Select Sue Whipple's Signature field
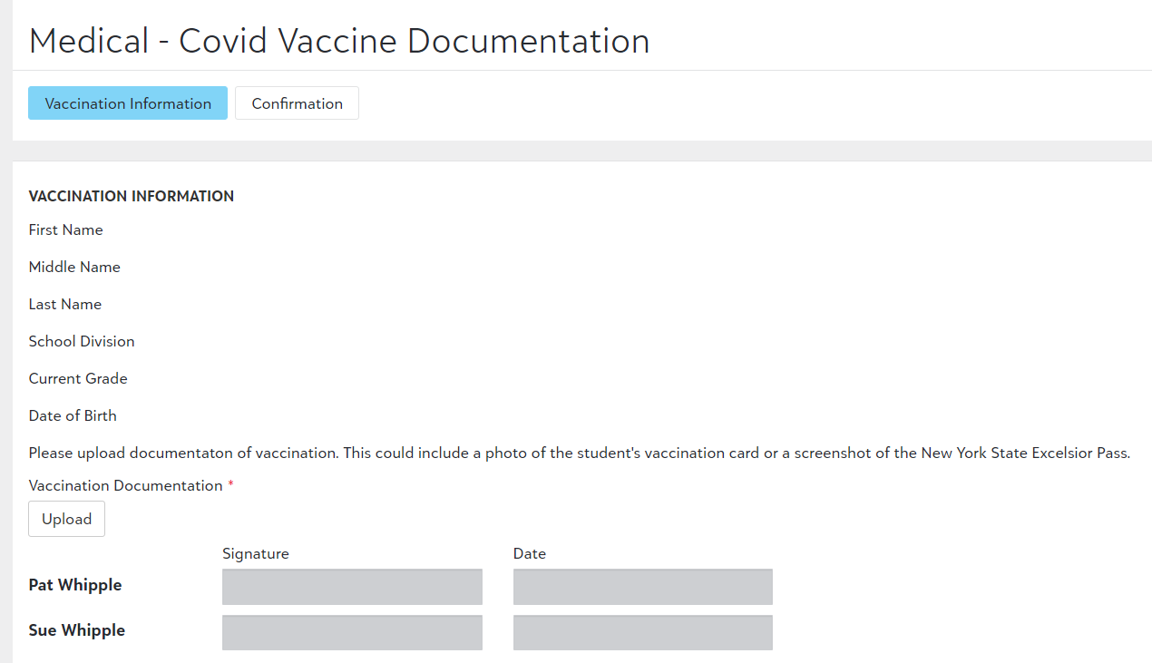The width and height of the screenshot is (1152, 663). [352, 632]
